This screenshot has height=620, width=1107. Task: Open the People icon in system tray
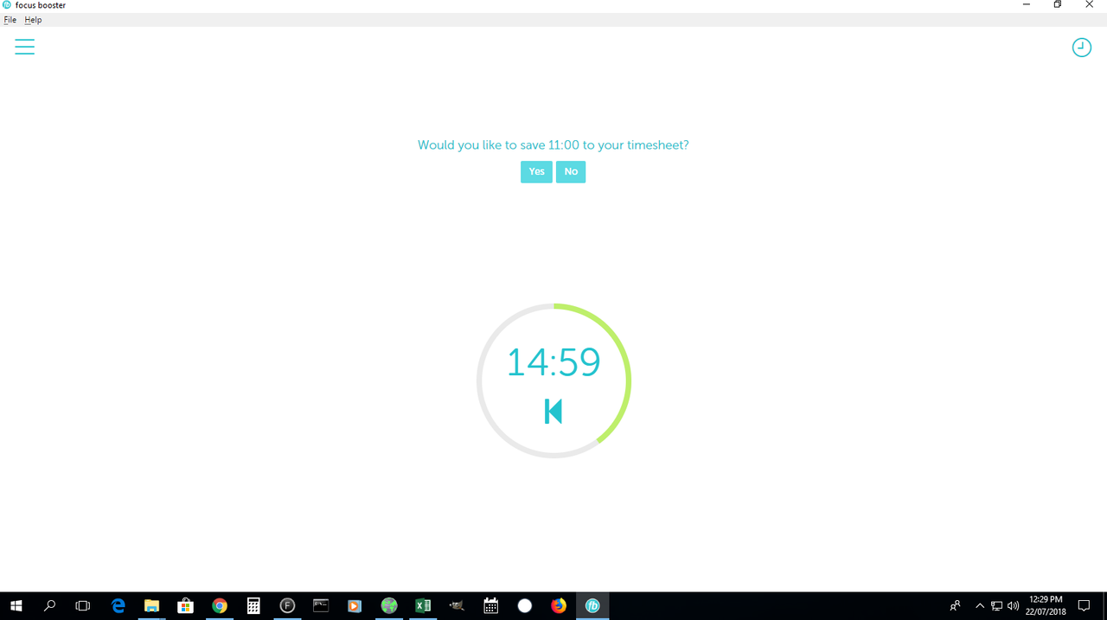coord(955,606)
